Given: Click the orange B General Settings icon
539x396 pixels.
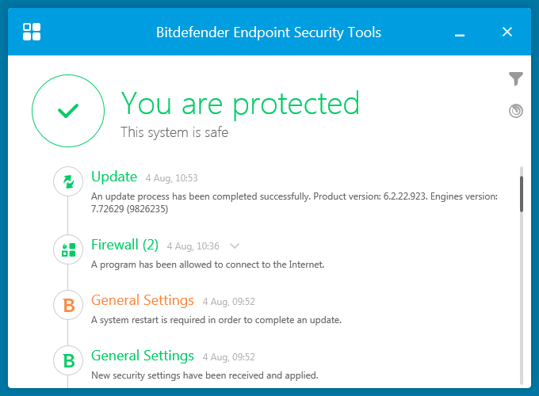Looking at the screenshot, I should click(68, 305).
